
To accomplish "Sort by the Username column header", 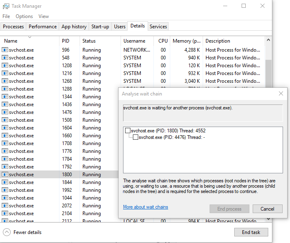I will 137,41.
